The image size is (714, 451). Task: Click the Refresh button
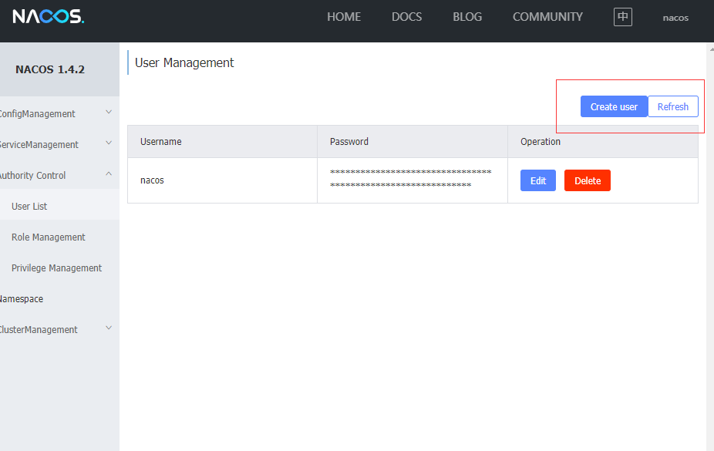(x=673, y=106)
